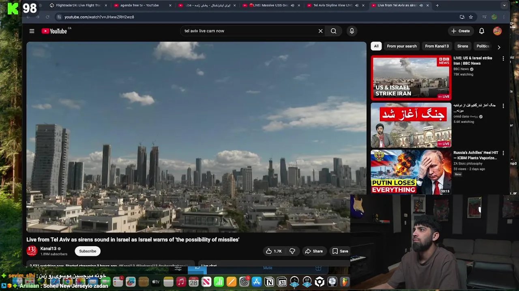Viewport: 519px width, 291px height.
Task: Open the Persian war-started live thumbnail
Action: pyautogui.click(x=411, y=125)
